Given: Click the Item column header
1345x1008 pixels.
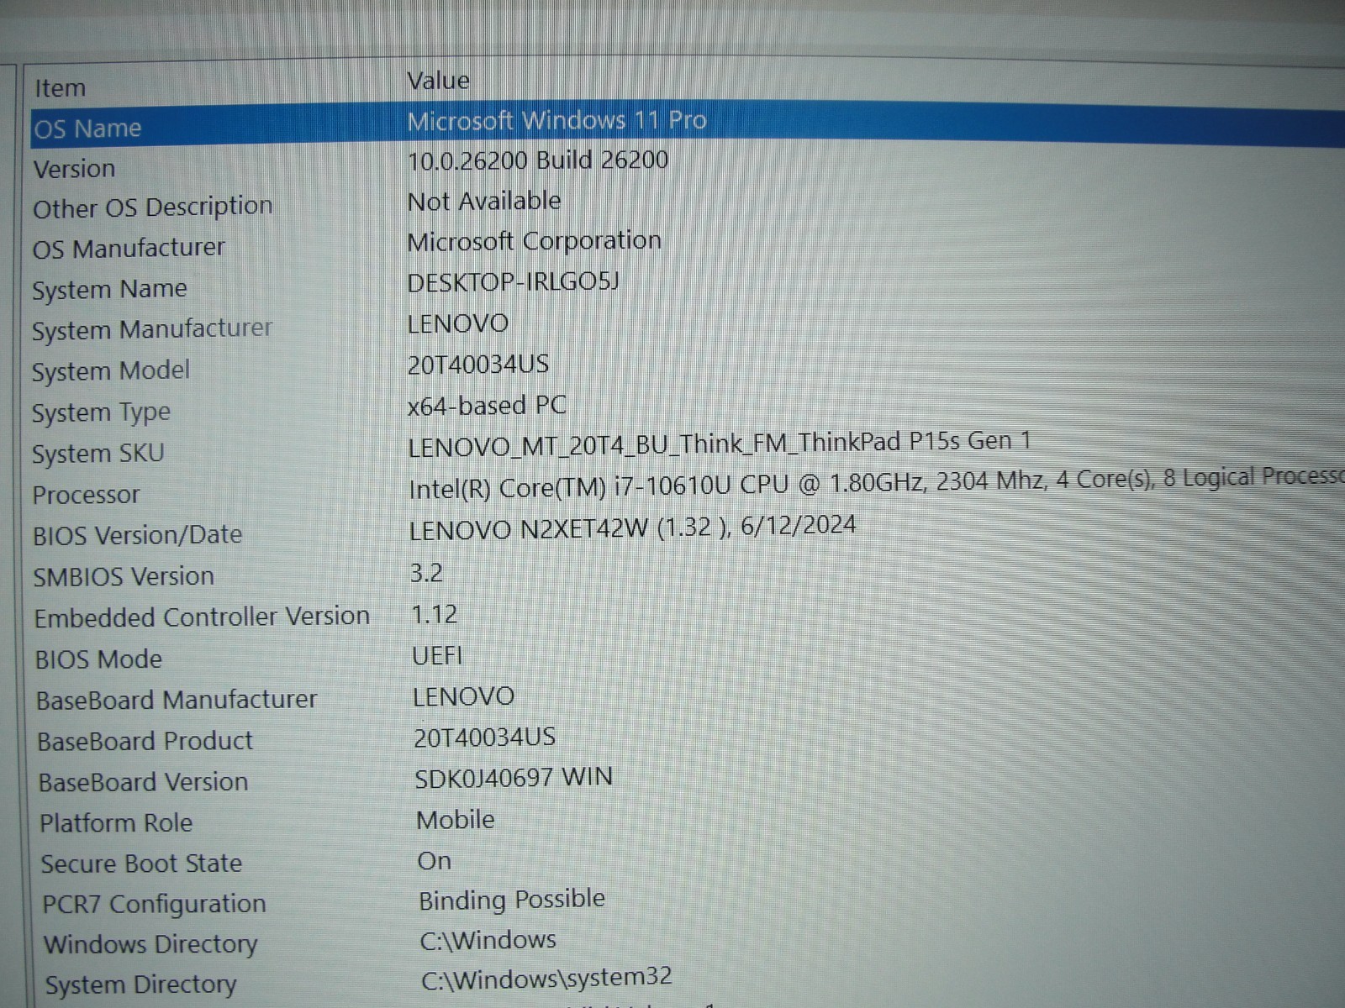Looking at the screenshot, I should (60, 88).
